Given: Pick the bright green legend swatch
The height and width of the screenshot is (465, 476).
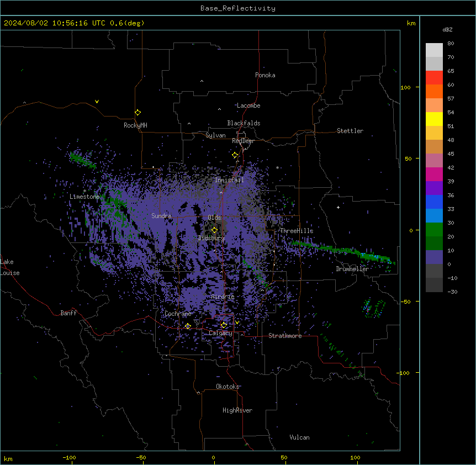Looking at the screenshot, I should 434,230.
